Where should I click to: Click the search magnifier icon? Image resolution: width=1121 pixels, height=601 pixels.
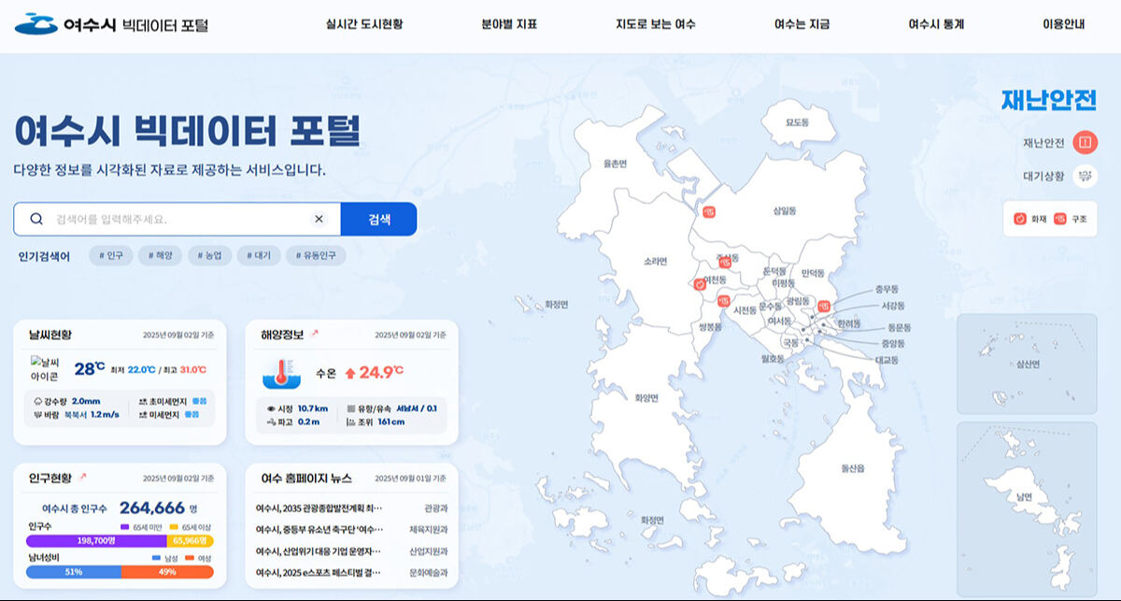pos(35,219)
